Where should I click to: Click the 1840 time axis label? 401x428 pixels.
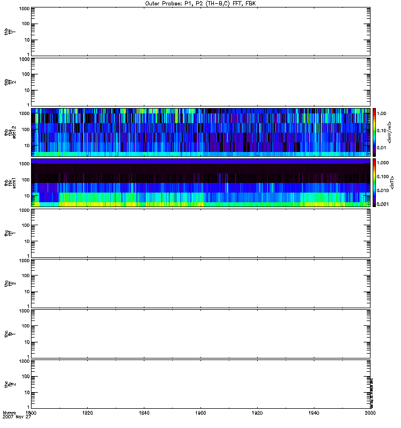tap(144, 414)
